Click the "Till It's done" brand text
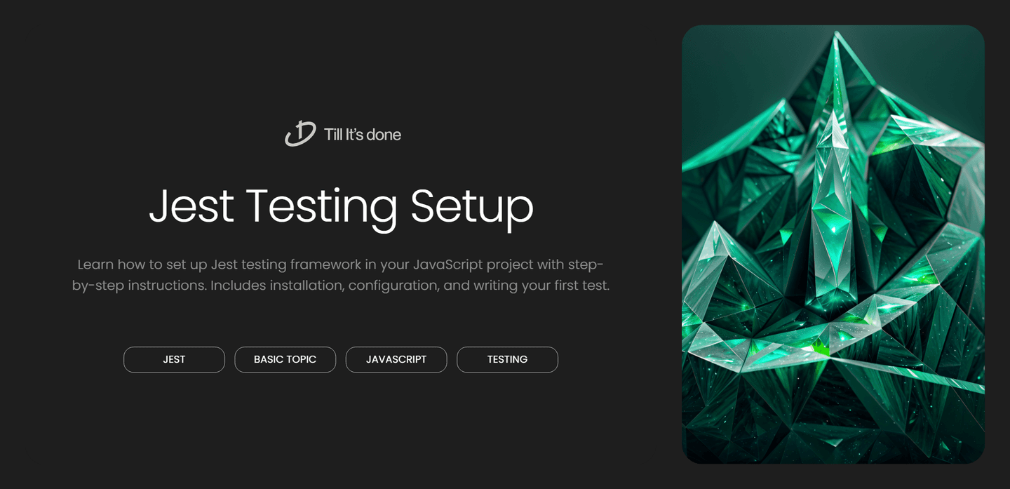Viewport: 1010px width, 489px height. 362,134
